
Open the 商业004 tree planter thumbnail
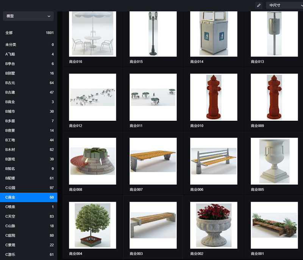tap(92, 225)
